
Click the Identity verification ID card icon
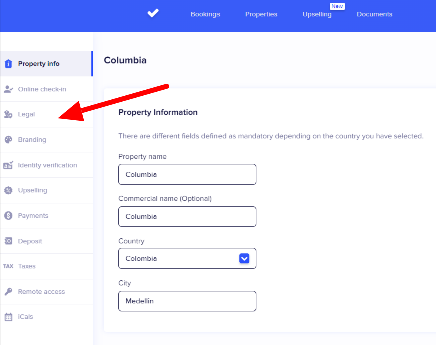pos(8,165)
